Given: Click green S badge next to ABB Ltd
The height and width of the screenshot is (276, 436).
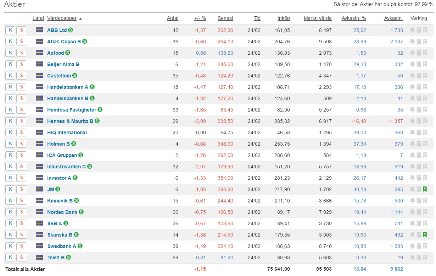Looking at the screenshot, I should click(x=71, y=30).
